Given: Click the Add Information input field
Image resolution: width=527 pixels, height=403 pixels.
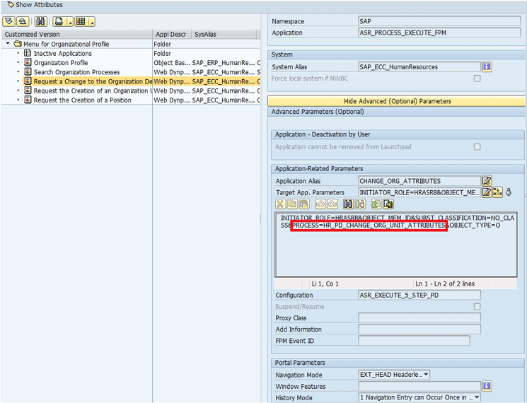Looking at the screenshot, I should click(x=419, y=329).
